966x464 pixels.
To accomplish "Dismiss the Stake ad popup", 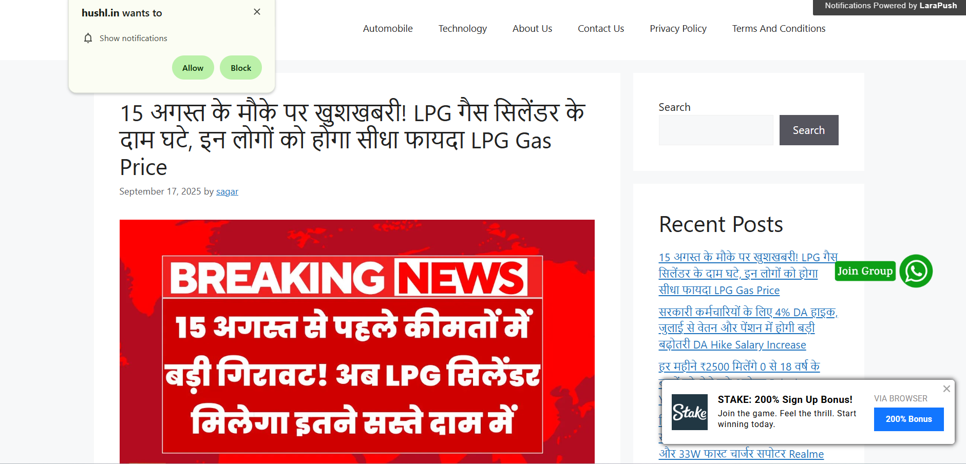I will 946,389.
